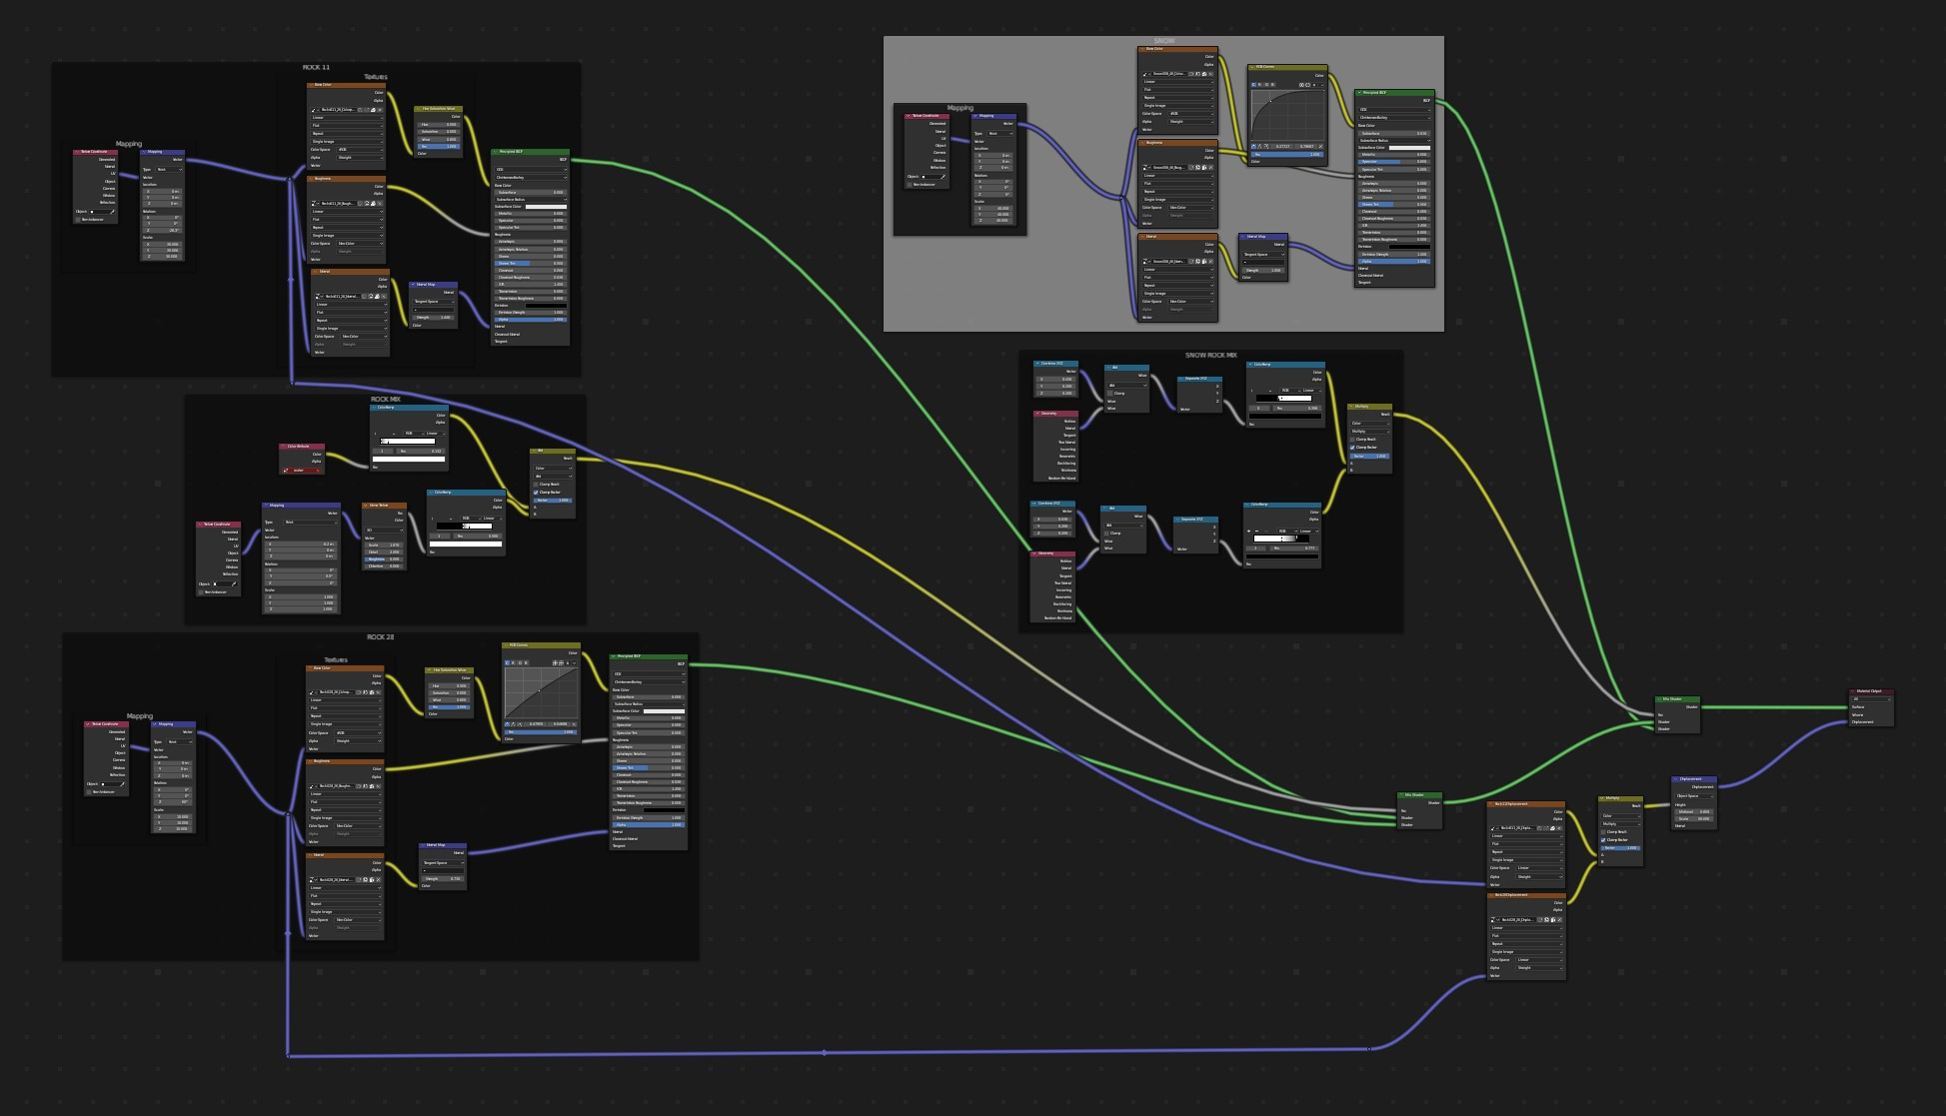1946x1116 pixels.
Task: Open Tangent Space dropdown in ROCK 11 Normal Map
Action: click(x=433, y=302)
